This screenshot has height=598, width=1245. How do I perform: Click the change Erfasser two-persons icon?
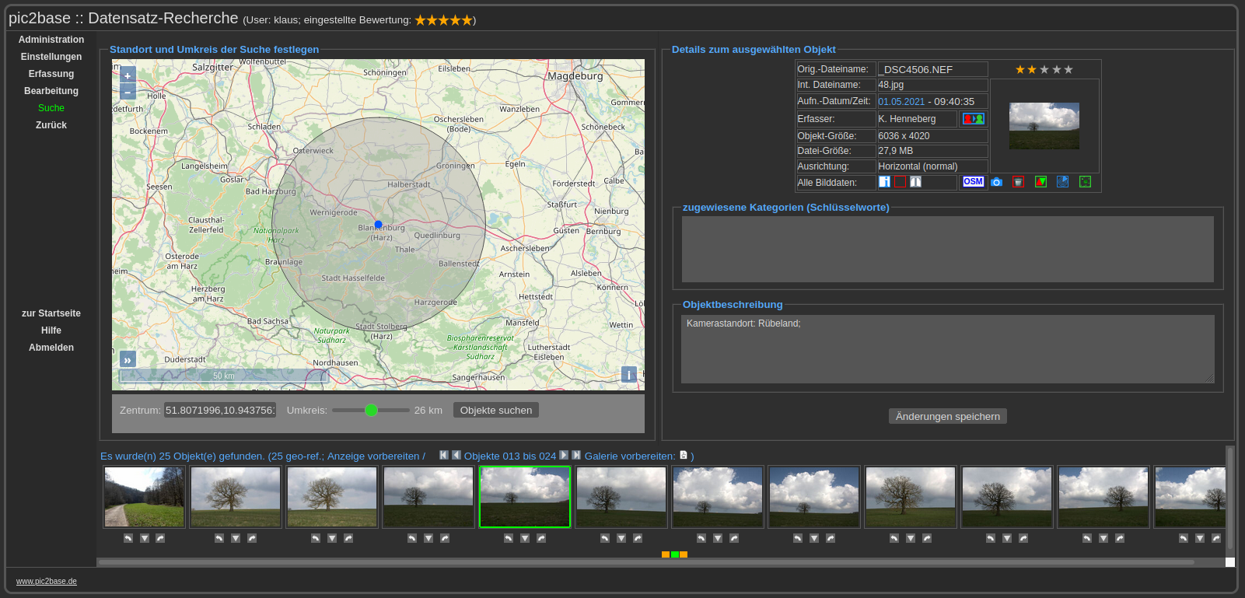coord(973,119)
